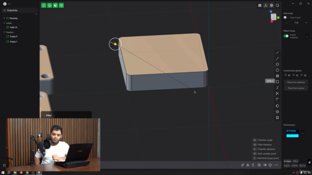Click the first command icon in bottom bar

[x=243, y=165]
